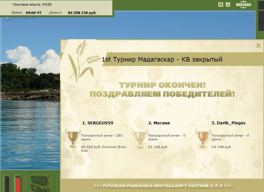This screenshot has height=192, width=264.
Task: Open the МЕНЮ button
Action: click(x=244, y=5)
